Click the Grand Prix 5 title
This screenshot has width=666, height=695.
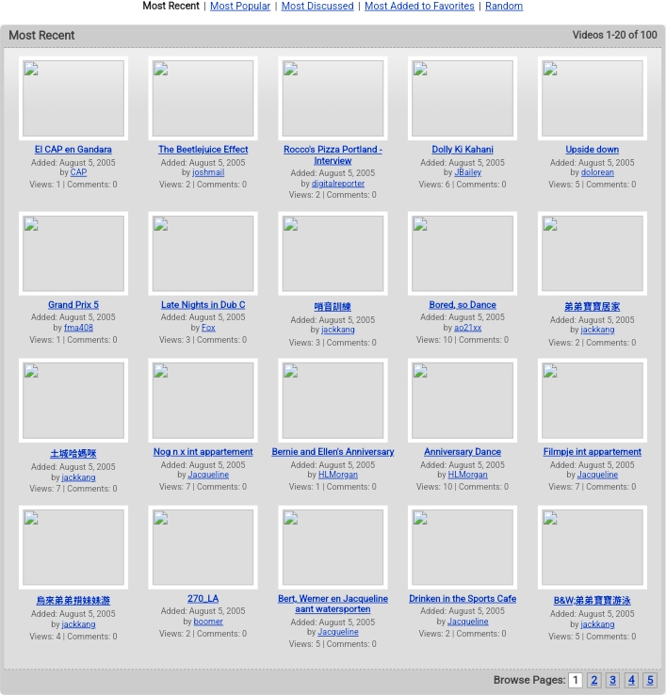click(73, 305)
